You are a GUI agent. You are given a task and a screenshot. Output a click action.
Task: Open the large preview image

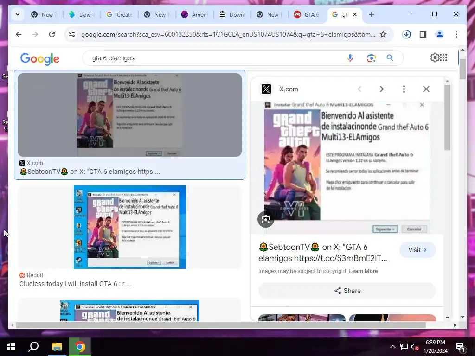click(x=347, y=167)
